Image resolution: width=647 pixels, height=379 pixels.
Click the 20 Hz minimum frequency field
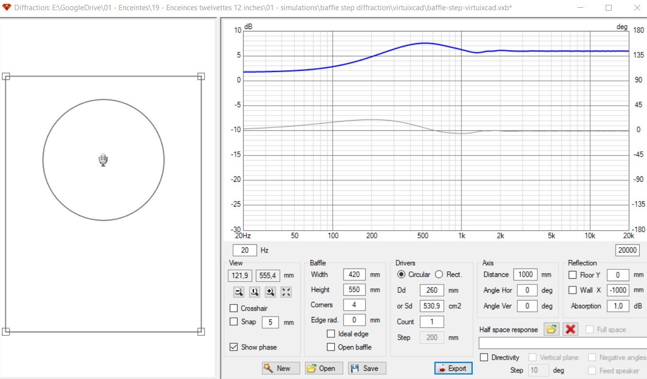point(245,250)
